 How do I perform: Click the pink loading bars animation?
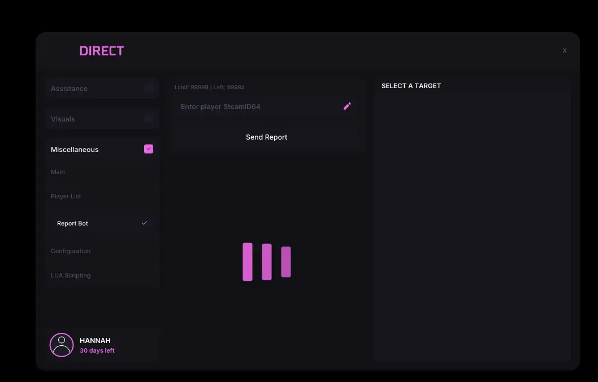(x=266, y=261)
